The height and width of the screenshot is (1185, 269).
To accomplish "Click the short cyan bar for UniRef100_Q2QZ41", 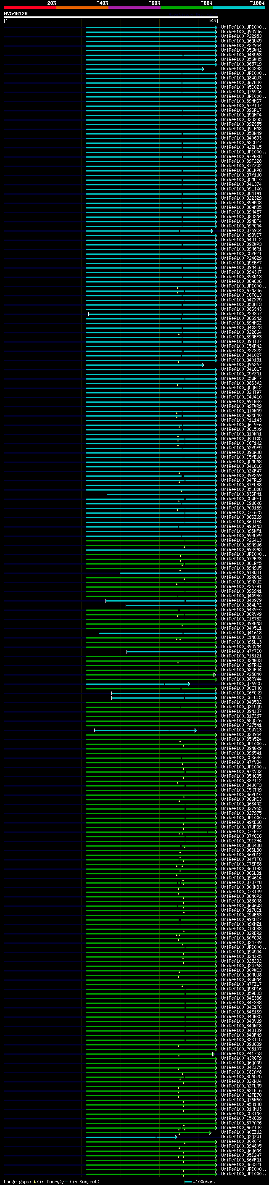I will (x=132, y=1137).
